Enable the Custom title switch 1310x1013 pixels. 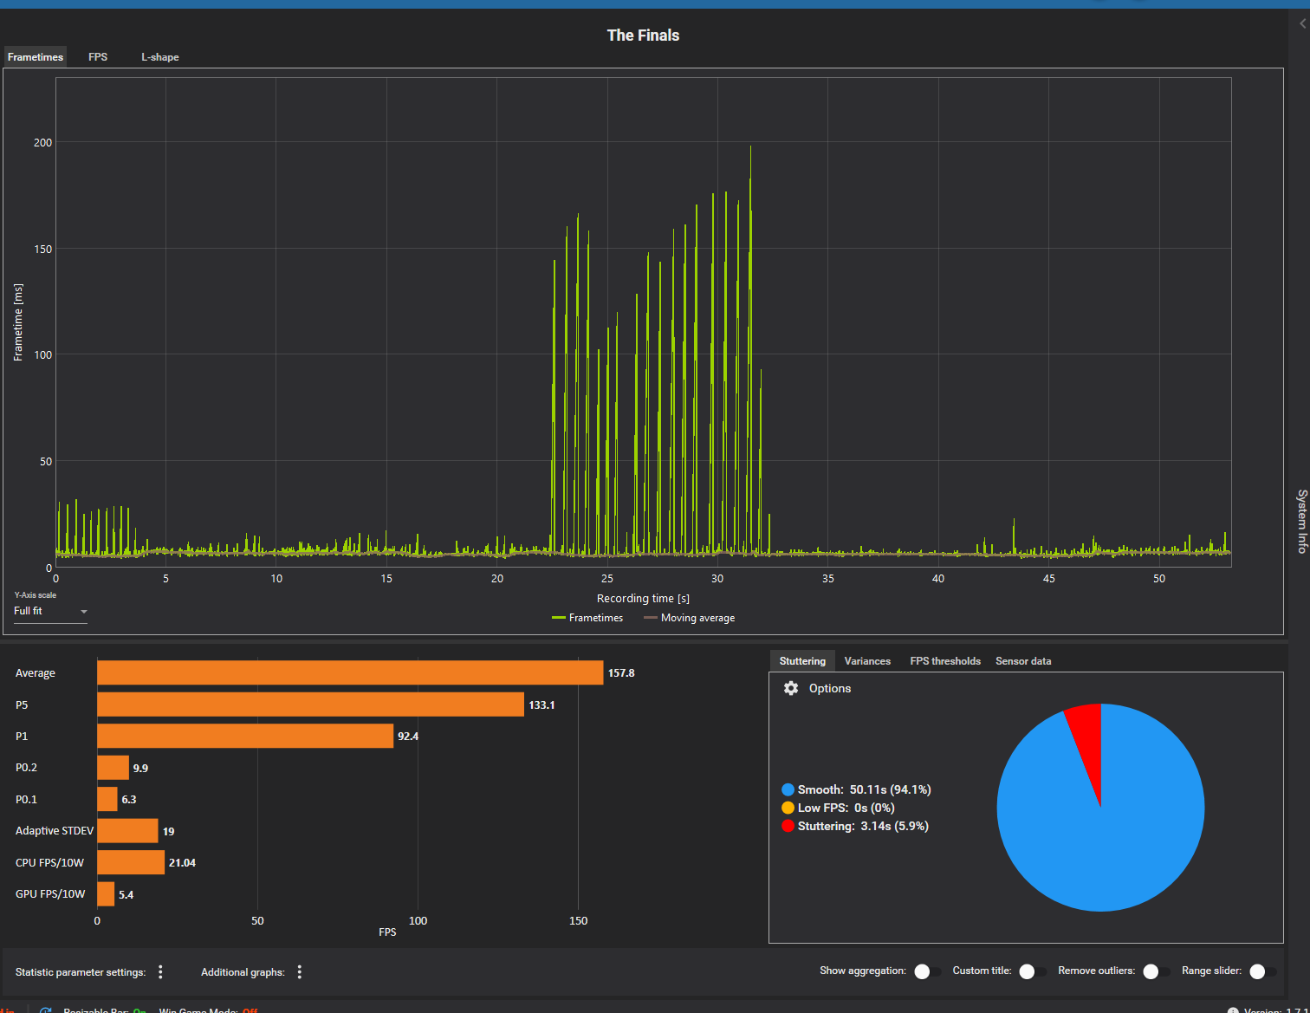[x=1032, y=971]
